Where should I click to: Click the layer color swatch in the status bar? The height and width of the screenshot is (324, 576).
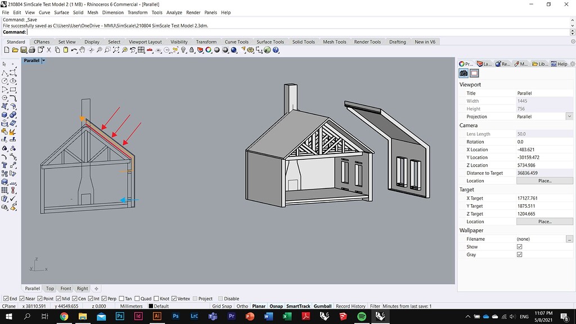tap(151, 306)
